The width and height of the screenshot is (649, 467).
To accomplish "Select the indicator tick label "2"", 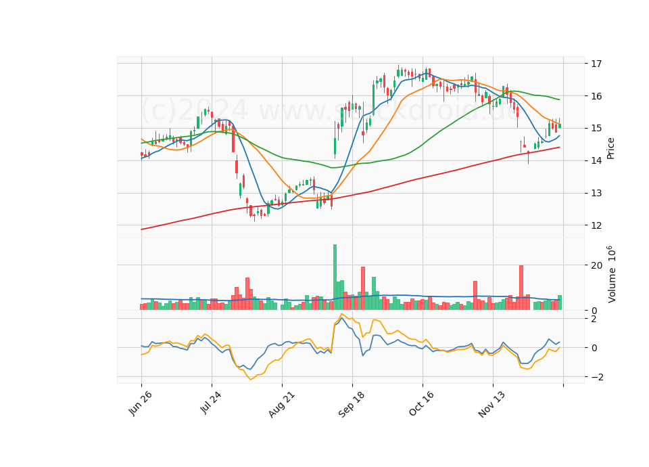I will pos(594,319).
